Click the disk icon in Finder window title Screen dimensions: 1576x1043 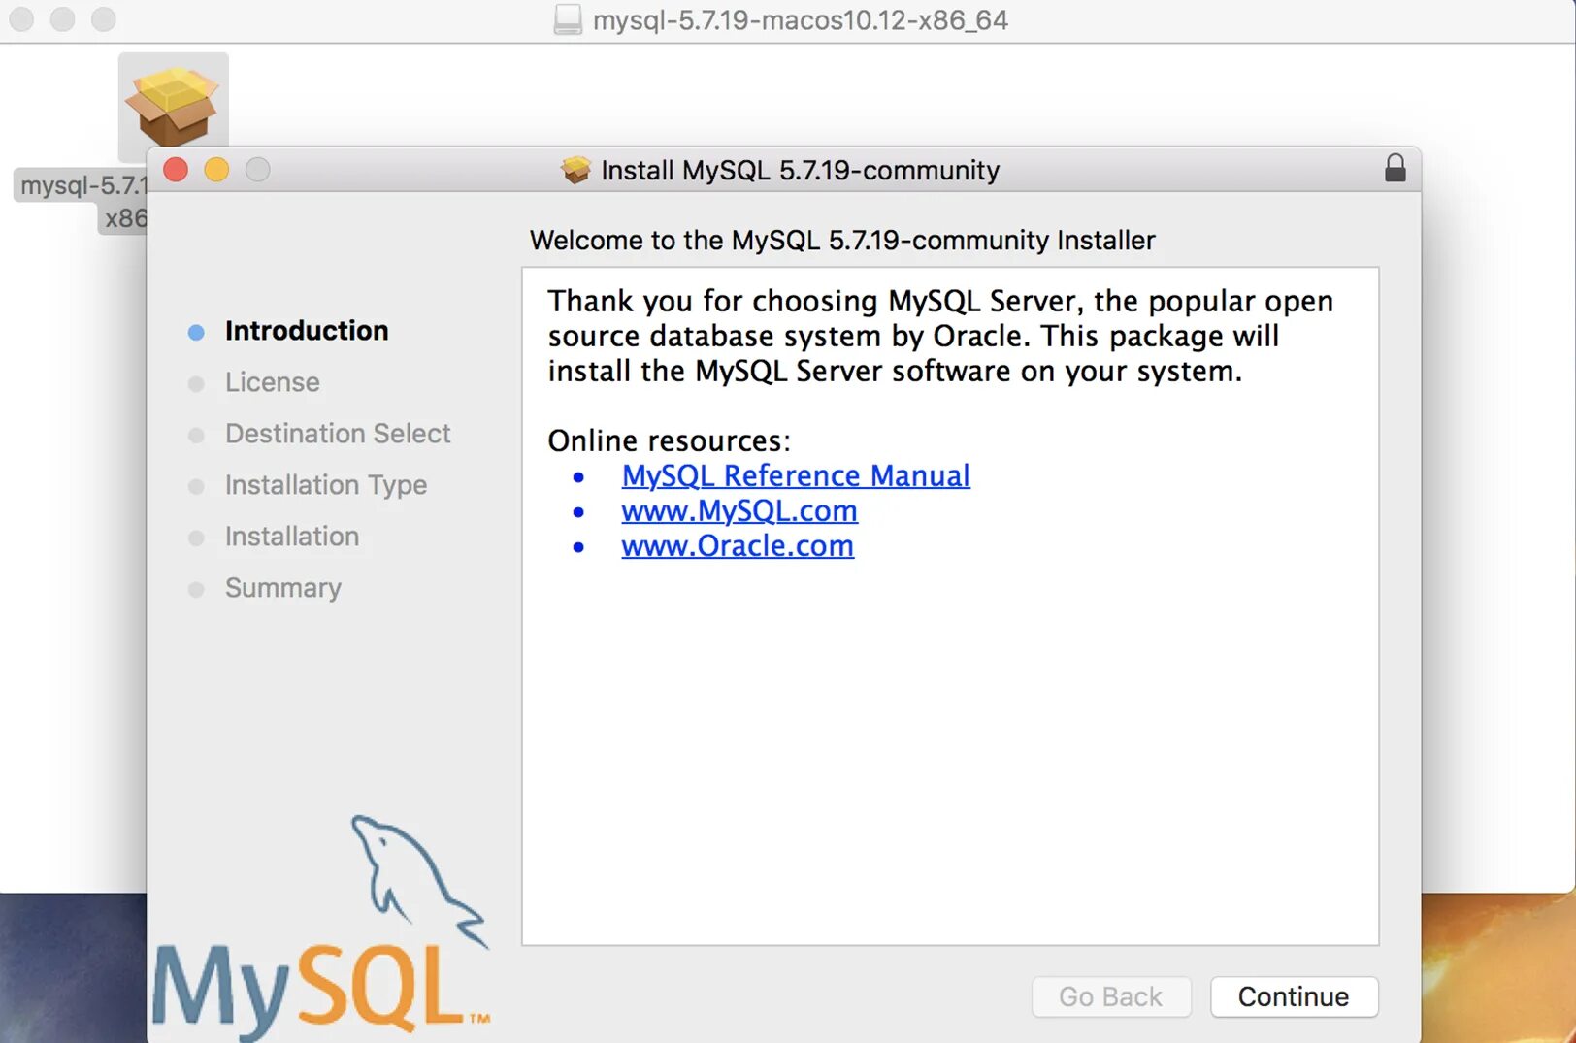pos(568,19)
